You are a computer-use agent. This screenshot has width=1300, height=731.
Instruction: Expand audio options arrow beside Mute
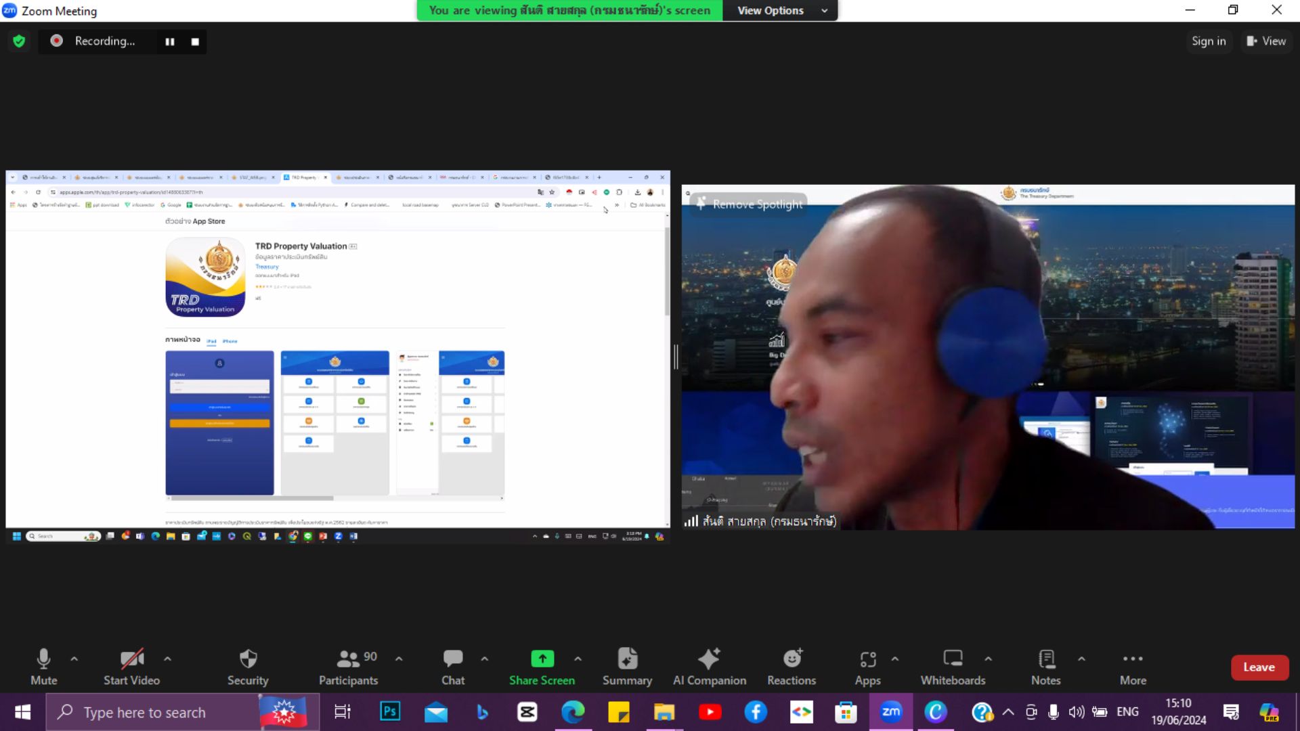(x=74, y=659)
